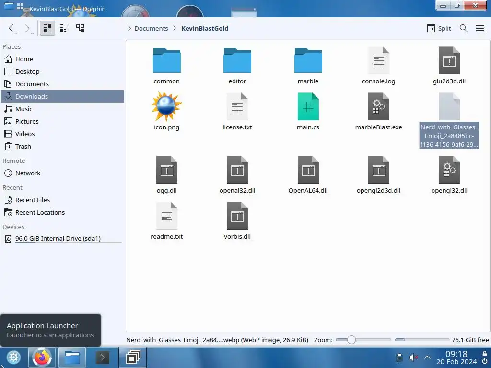Open Videos in Places
491x368 pixels.
pyautogui.click(x=62, y=134)
